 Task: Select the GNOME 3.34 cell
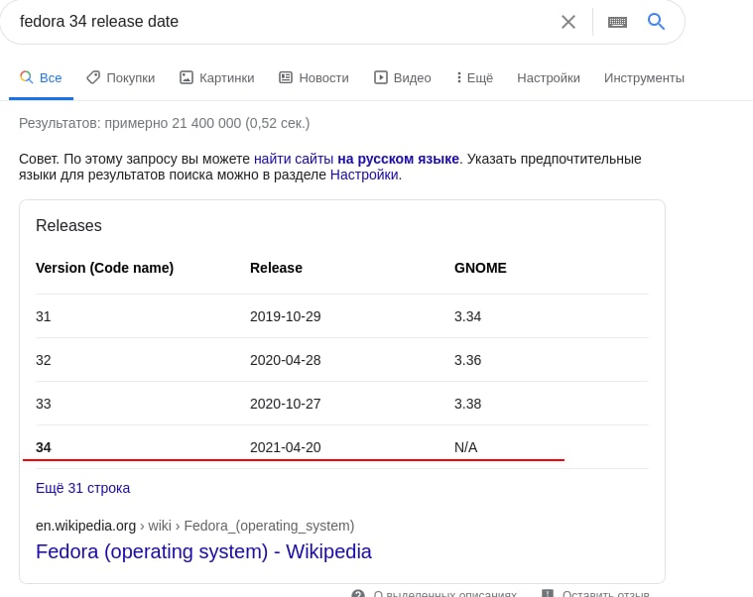pos(467,316)
